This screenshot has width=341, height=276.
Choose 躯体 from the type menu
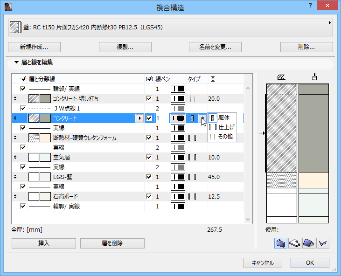pyautogui.click(x=222, y=118)
